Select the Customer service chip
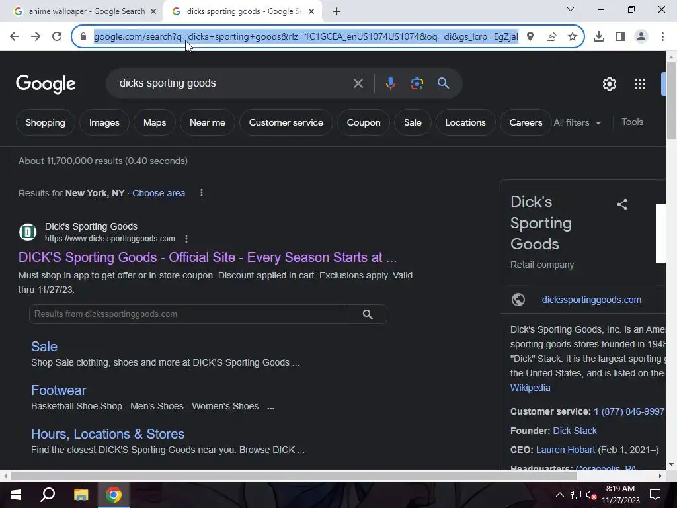Screen dimensions: 677x508 point(286,122)
